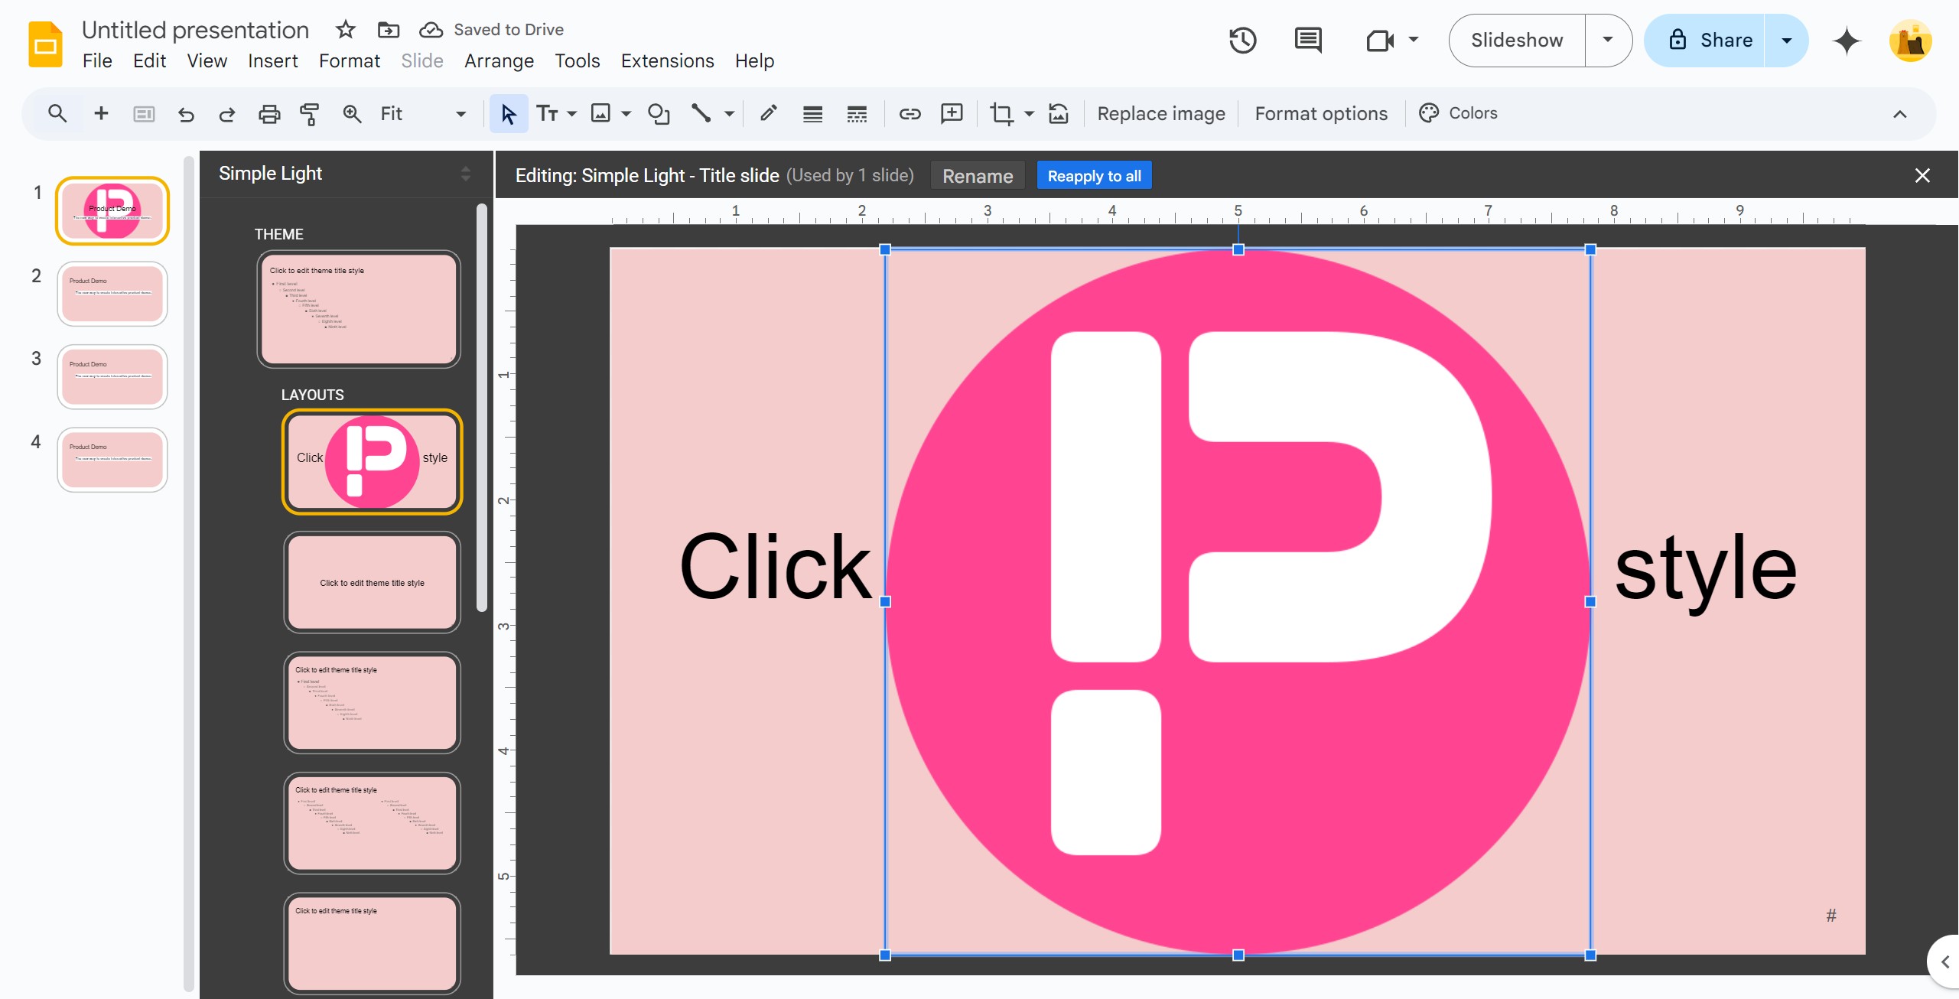Click the camera meeting icon
This screenshot has height=999, width=1959.
(1380, 41)
